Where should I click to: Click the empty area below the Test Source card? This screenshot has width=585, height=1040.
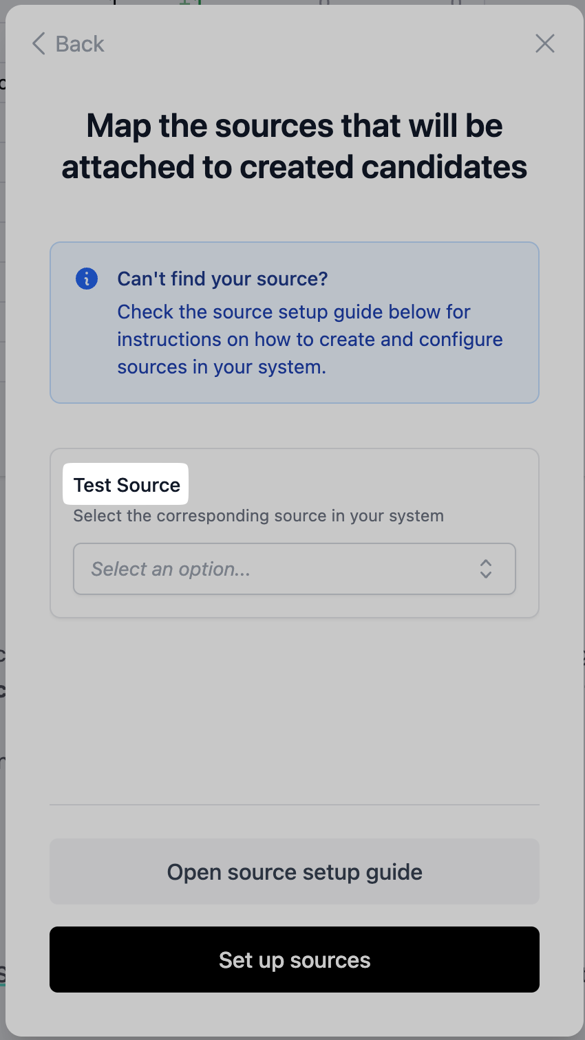[x=294, y=708]
